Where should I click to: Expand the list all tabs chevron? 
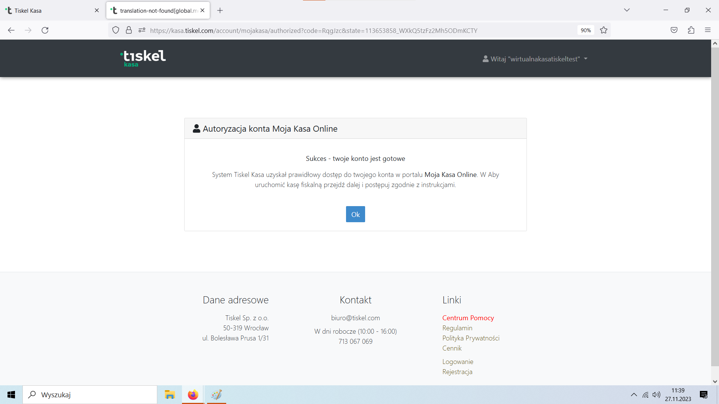627,10
